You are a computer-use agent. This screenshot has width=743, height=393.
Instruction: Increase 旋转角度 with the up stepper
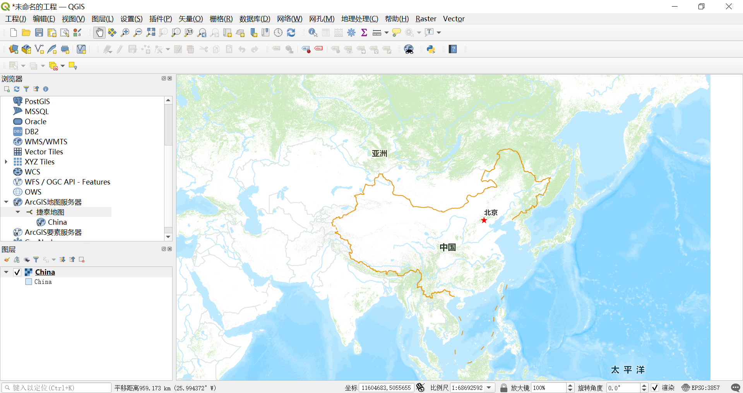pos(644,385)
